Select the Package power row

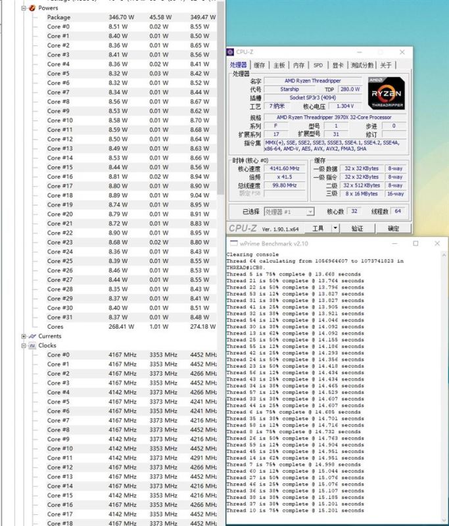pyautogui.click(x=131, y=17)
